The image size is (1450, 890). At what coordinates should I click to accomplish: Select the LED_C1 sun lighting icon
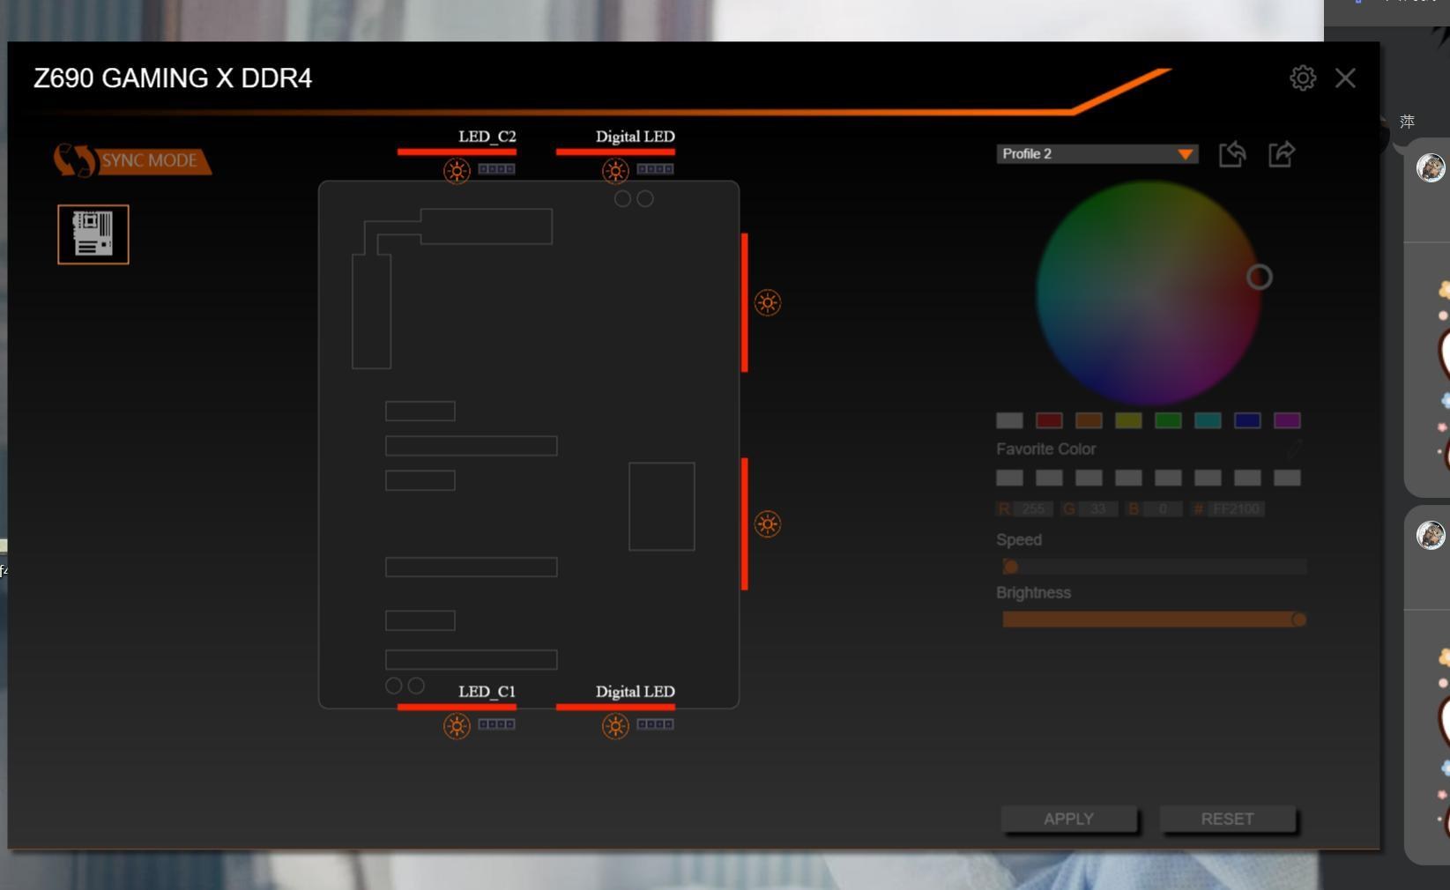pyautogui.click(x=457, y=725)
